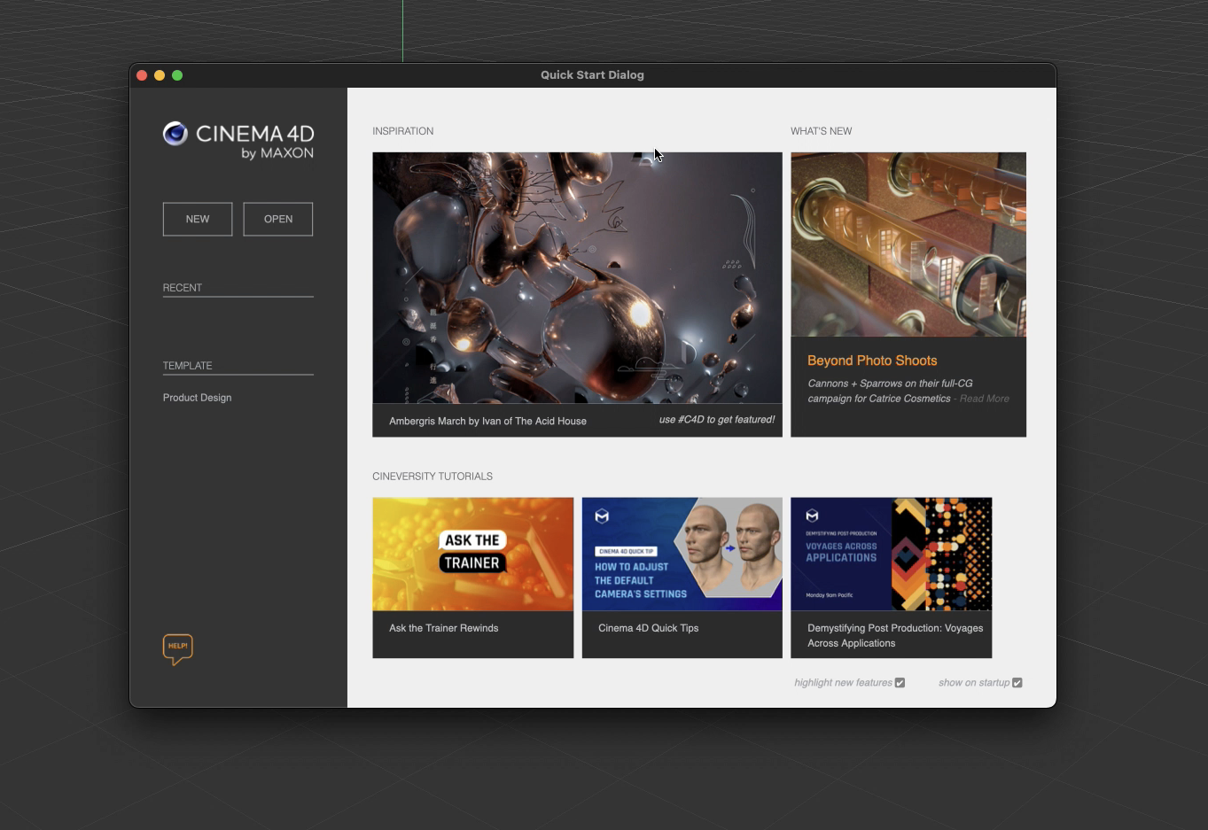The width and height of the screenshot is (1208, 830).
Task: Click the CINEVERSITY TUTORIALS heading
Action: click(433, 477)
